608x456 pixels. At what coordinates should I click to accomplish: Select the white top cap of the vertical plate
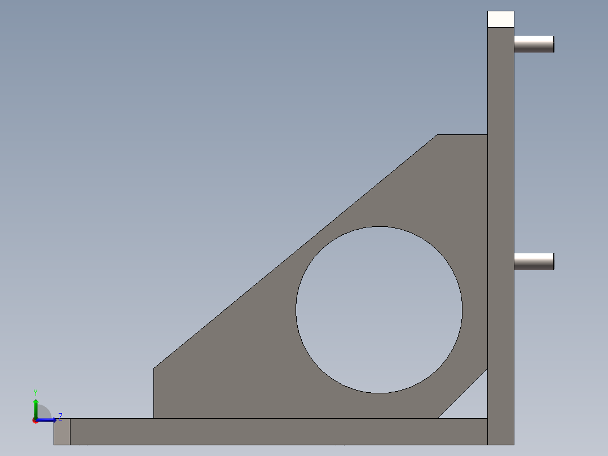pyautogui.click(x=501, y=19)
